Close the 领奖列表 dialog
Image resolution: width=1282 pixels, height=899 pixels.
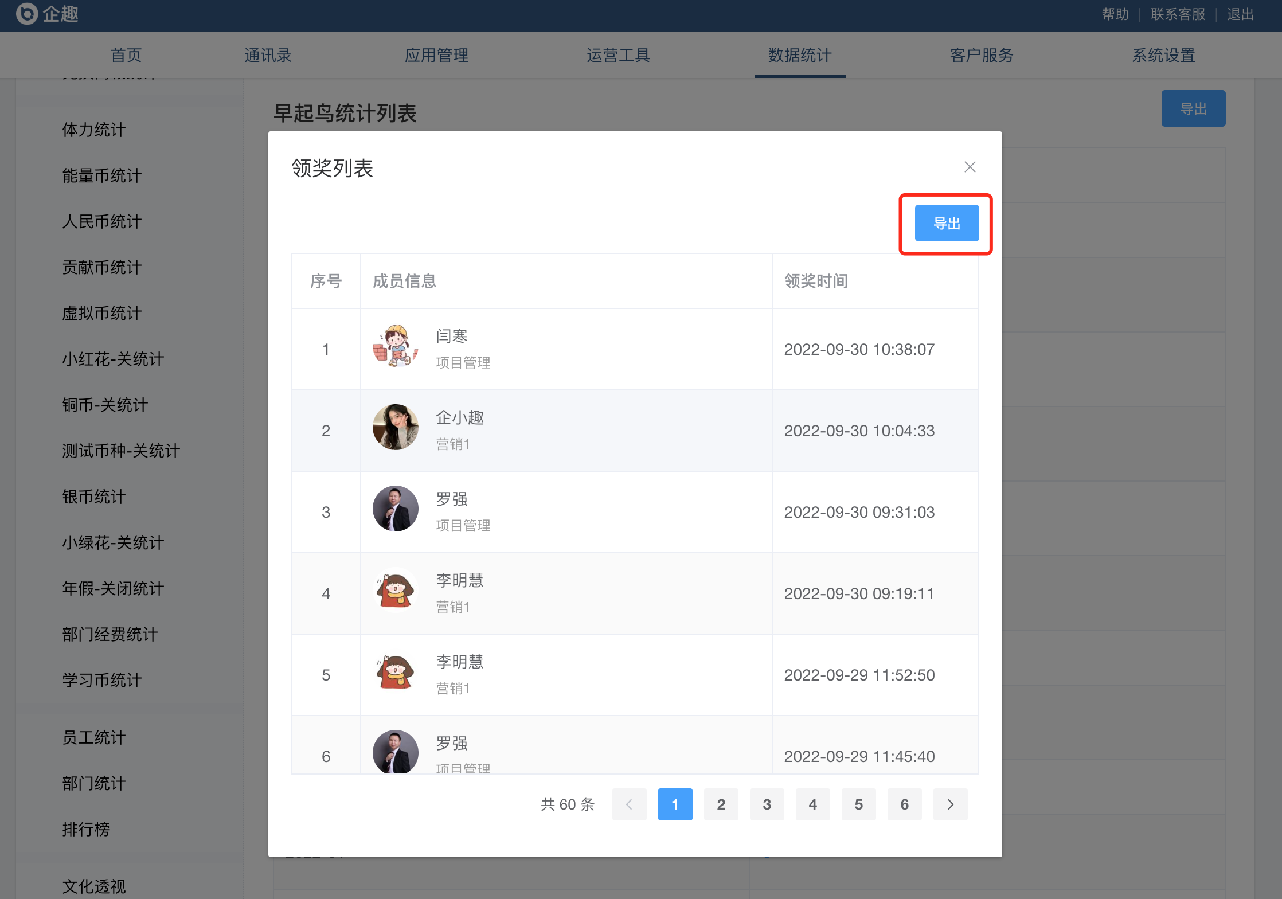(970, 167)
